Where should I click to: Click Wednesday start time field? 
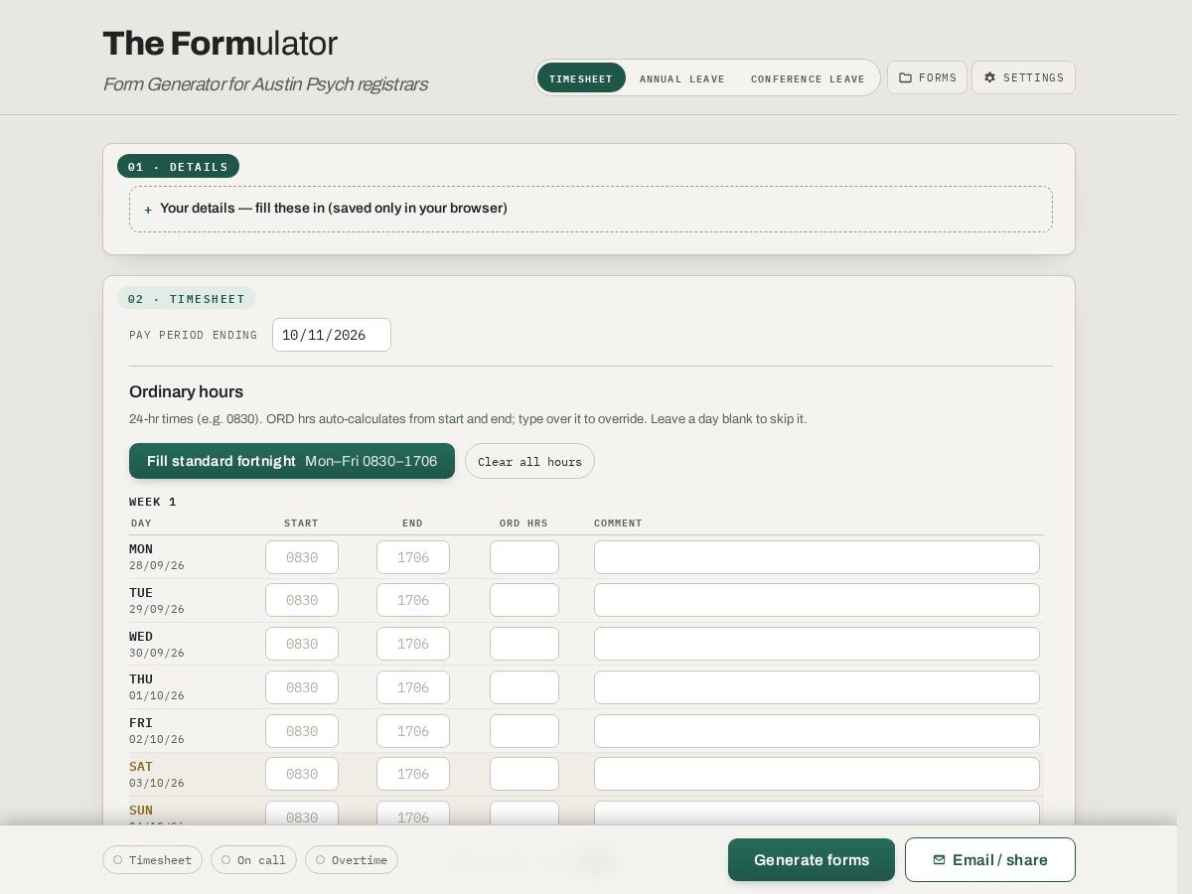[302, 644]
